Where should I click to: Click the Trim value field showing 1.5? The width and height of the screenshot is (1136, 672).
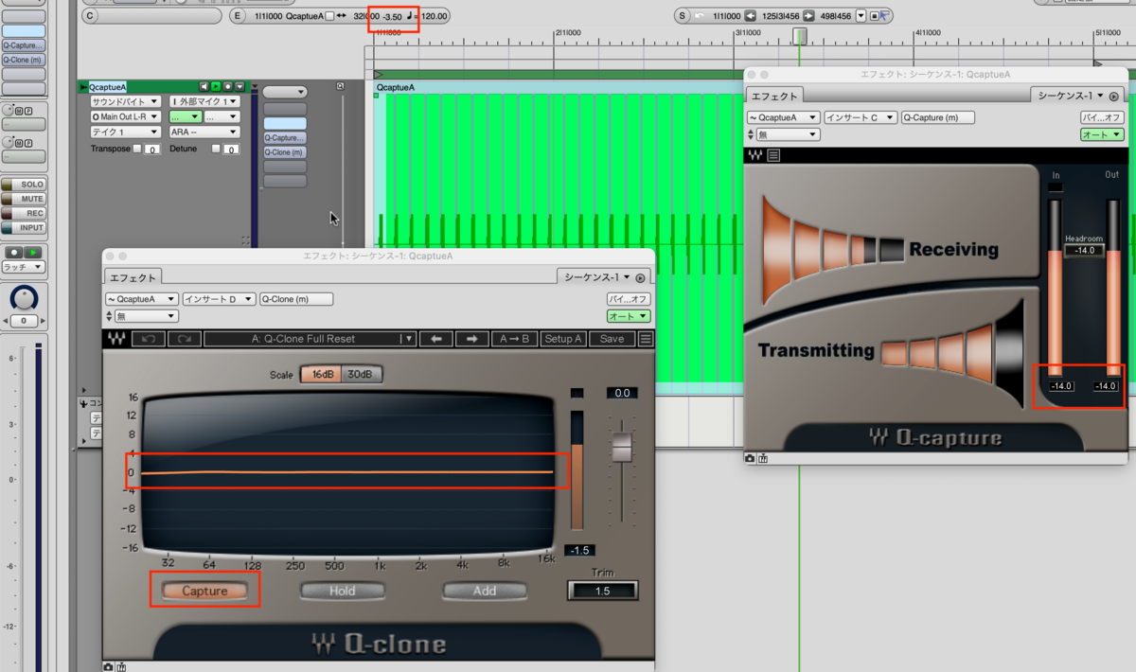pyautogui.click(x=602, y=591)
